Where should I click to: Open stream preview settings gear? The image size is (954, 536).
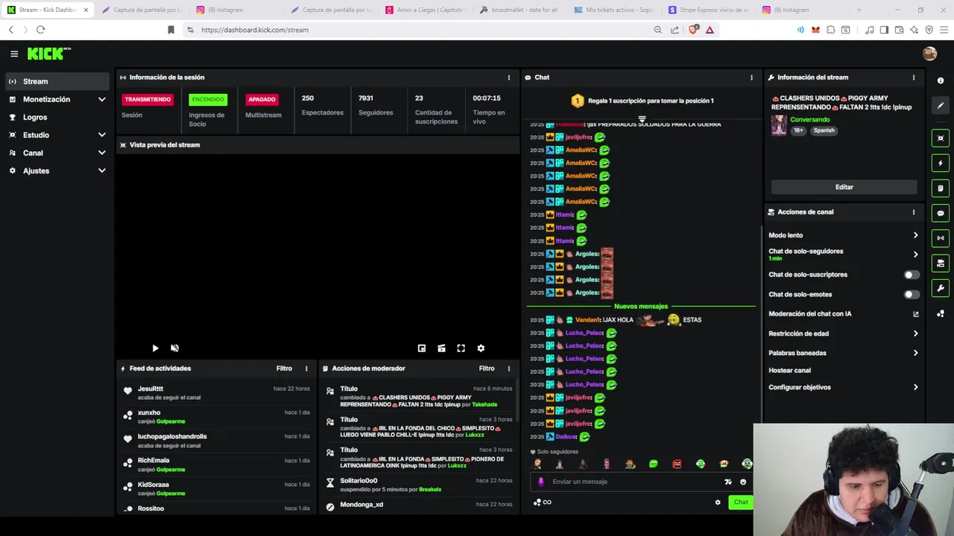[481, 348]
